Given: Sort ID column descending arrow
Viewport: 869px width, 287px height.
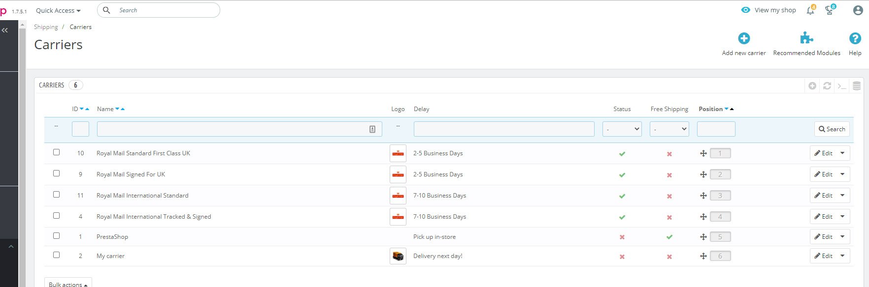Looking at the screenshot, I should pyautogui.click(x=82, y=109).
